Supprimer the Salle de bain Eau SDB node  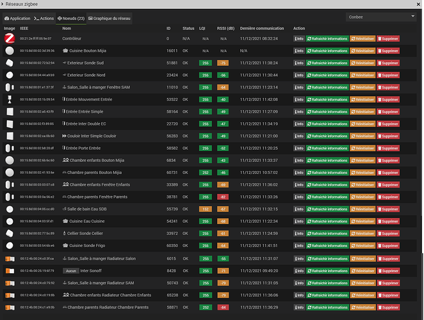388,209
